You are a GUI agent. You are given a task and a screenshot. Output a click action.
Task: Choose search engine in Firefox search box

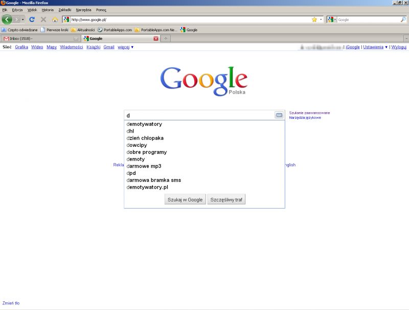click(331, 19)
